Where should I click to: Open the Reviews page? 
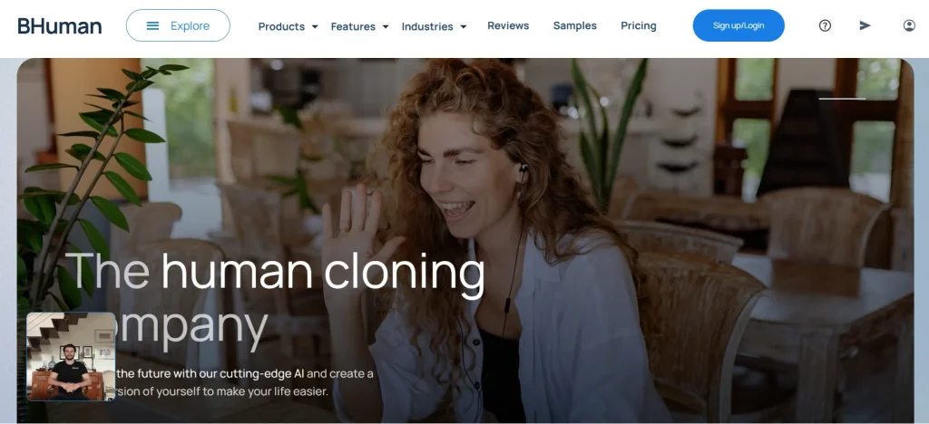coord(508,25)
